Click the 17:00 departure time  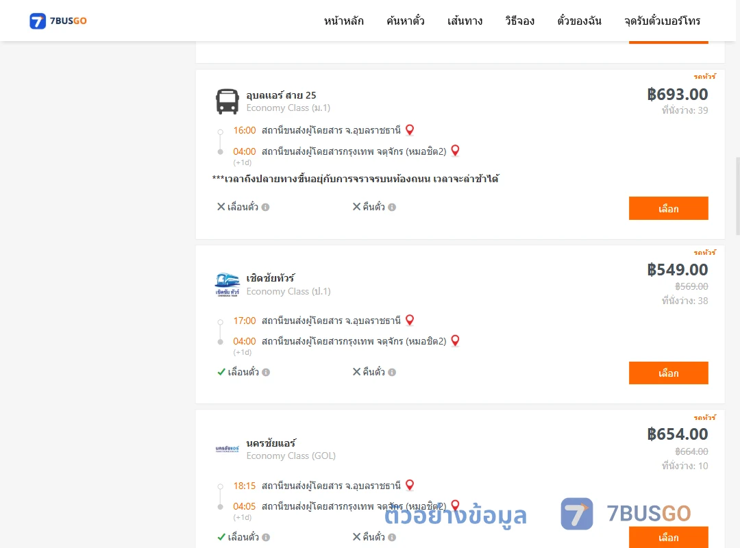point(245,321)
